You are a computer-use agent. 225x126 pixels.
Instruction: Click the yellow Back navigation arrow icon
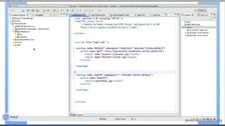tap(98, 10)
